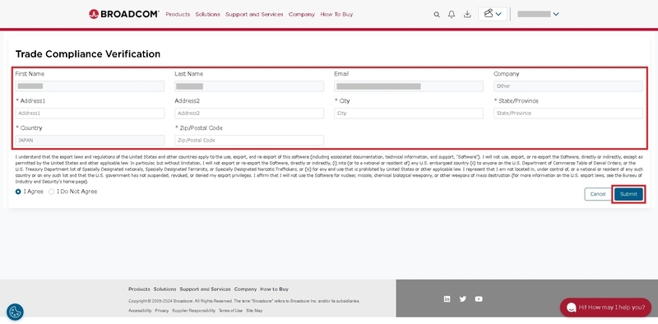658x324 pixels.
Task: Open footer Solutions link
Action: click(165, 289)
